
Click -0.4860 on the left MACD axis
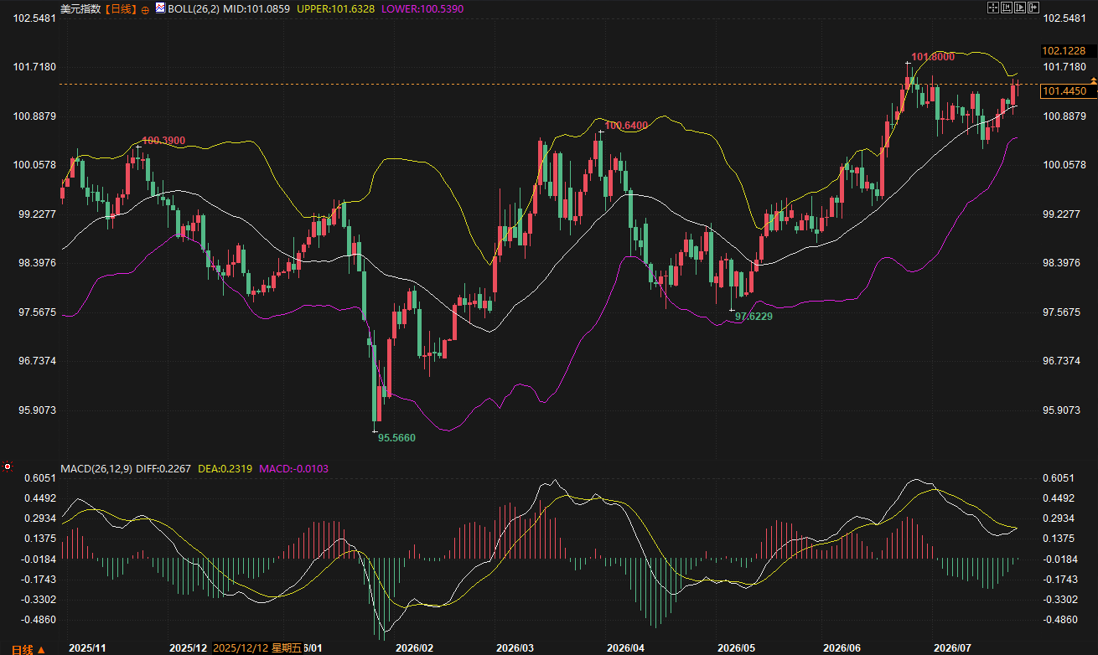pos(38,620)
